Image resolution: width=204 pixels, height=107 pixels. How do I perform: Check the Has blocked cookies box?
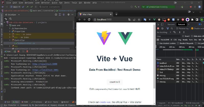pyautogui.click(x=158, y=43)
